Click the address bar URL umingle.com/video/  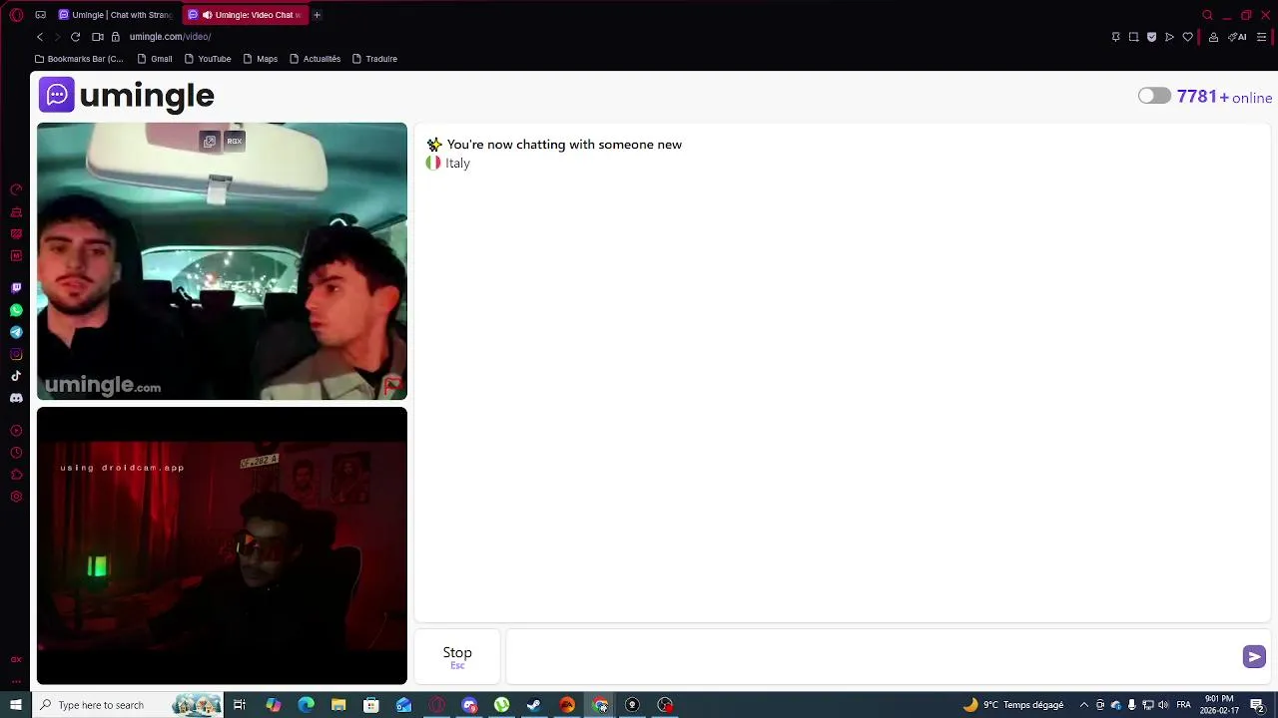(x=170, y=37)
